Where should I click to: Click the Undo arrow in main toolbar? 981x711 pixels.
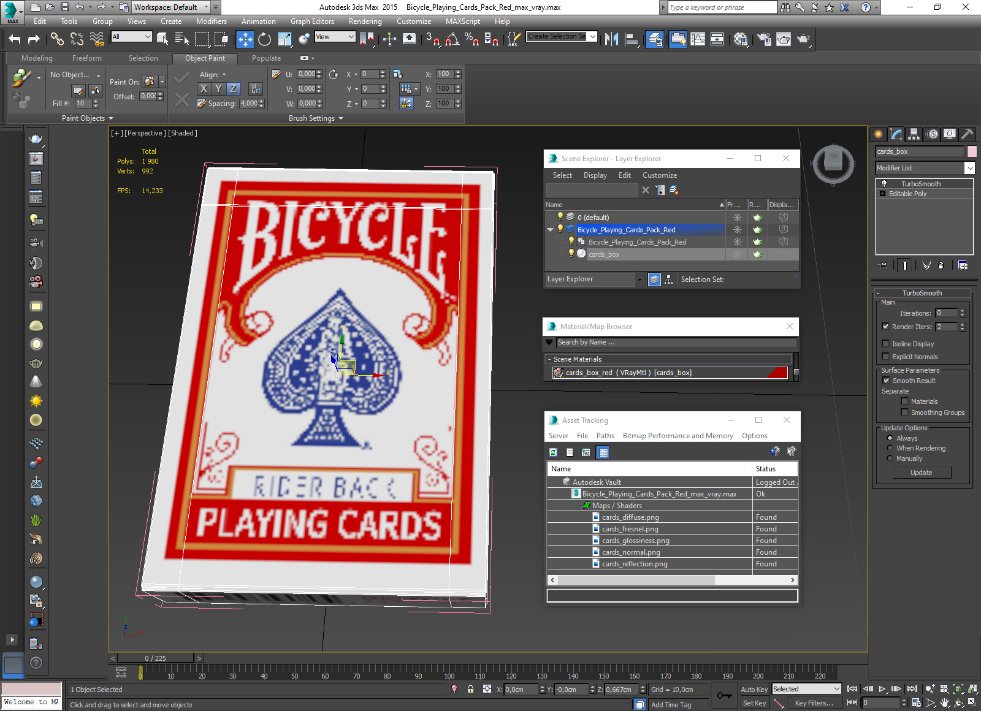pos(15,39)
